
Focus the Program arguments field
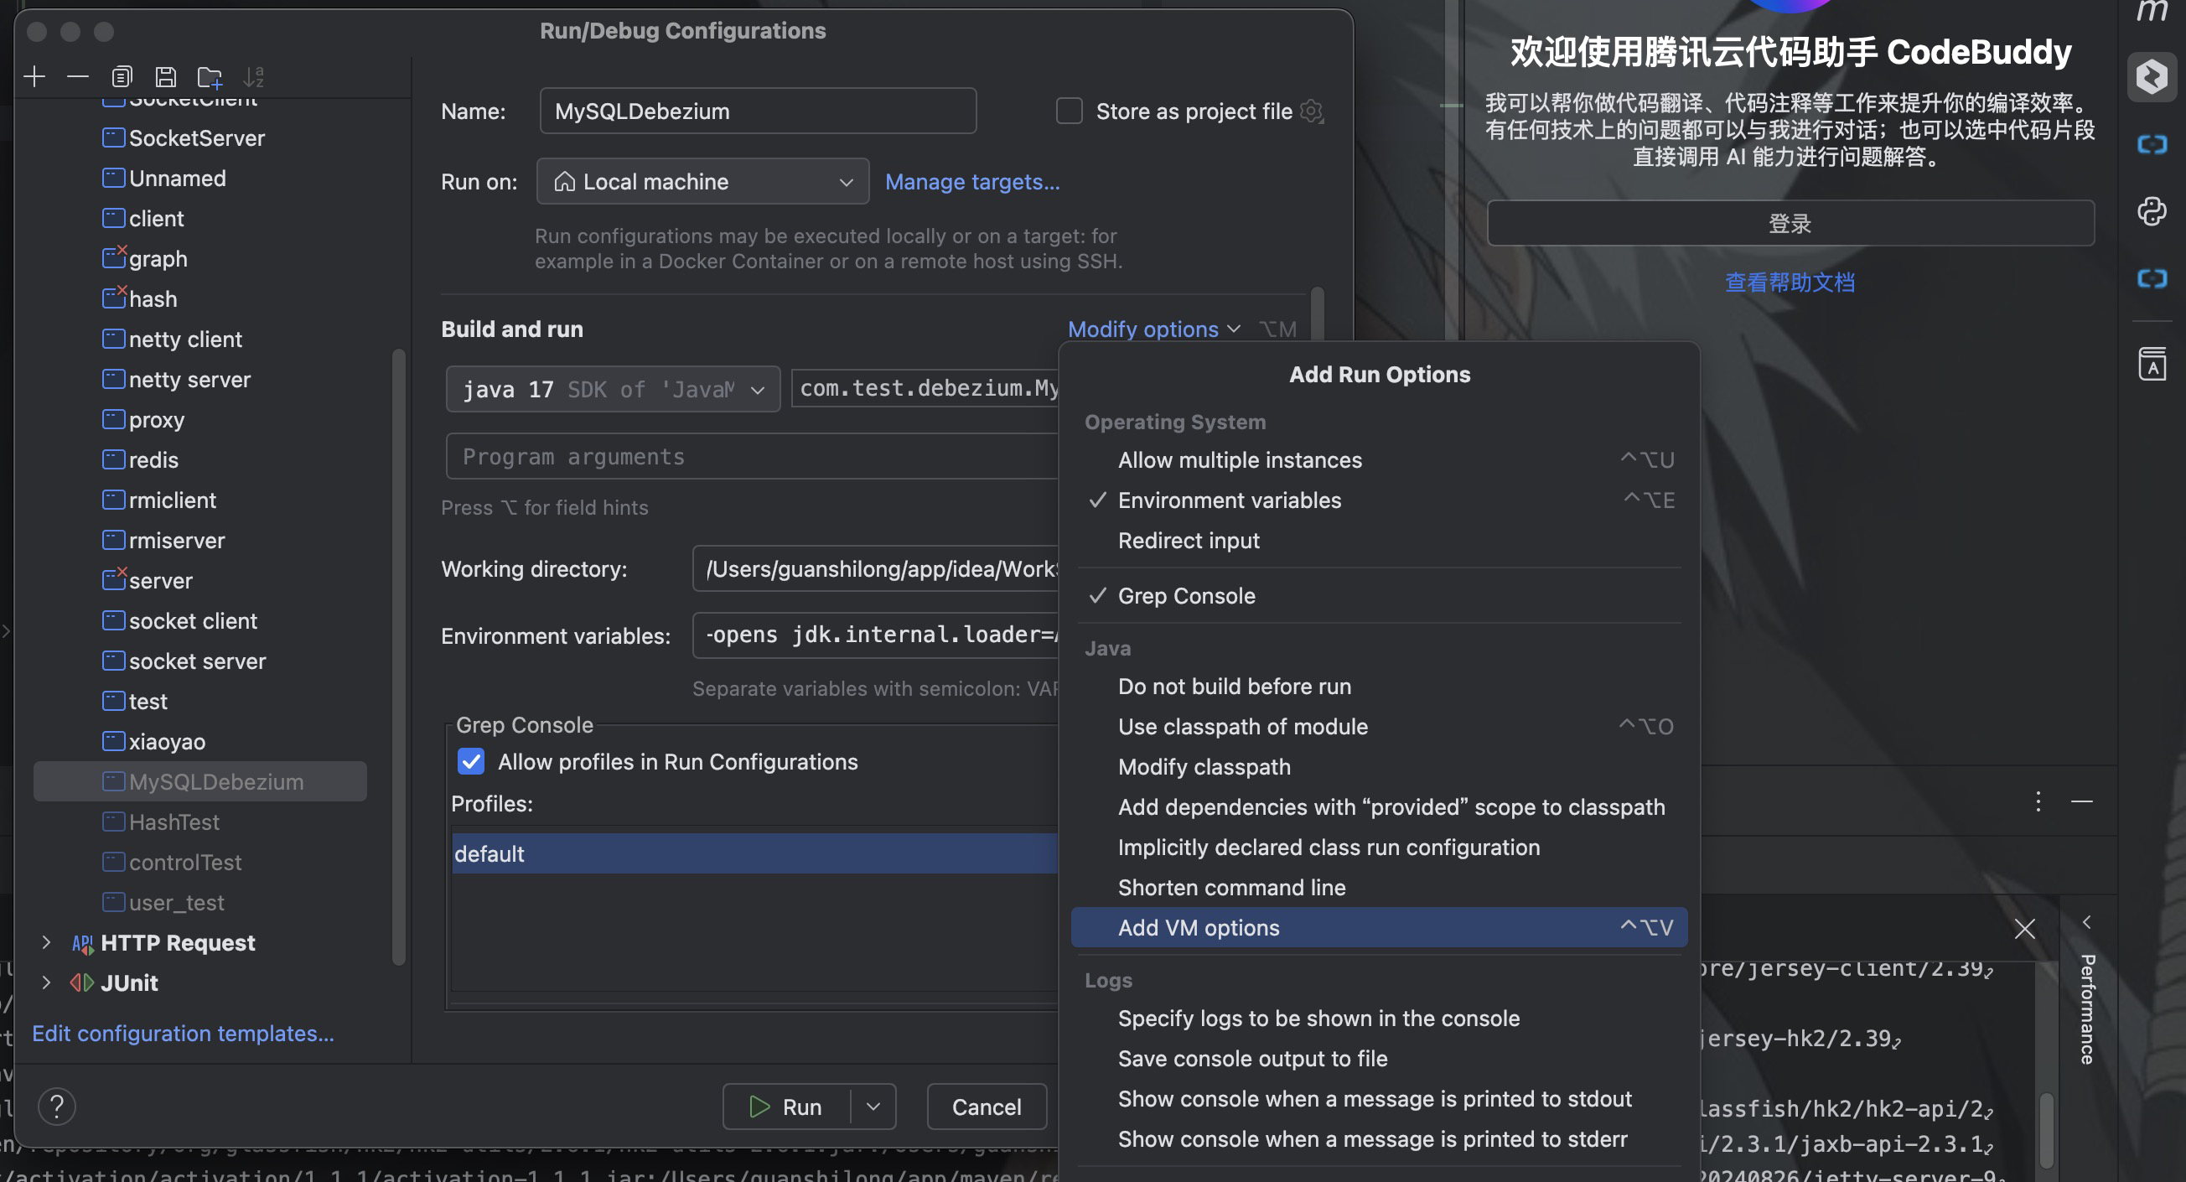[x=752, y=457]
